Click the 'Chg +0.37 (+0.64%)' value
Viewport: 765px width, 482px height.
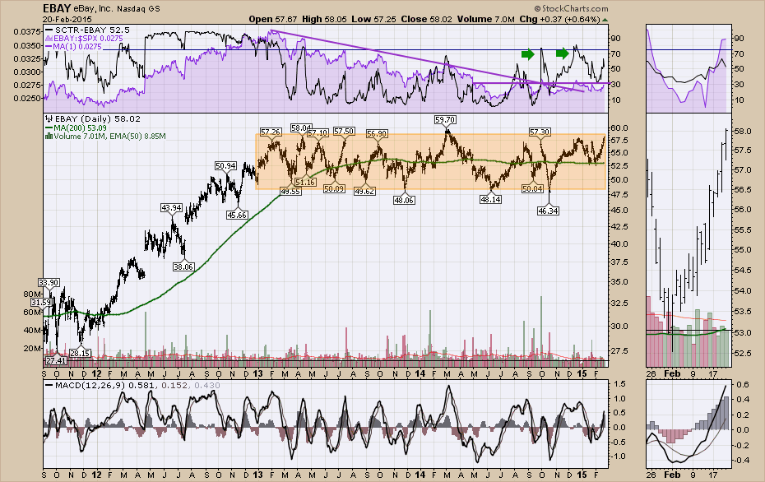[559, 19]
